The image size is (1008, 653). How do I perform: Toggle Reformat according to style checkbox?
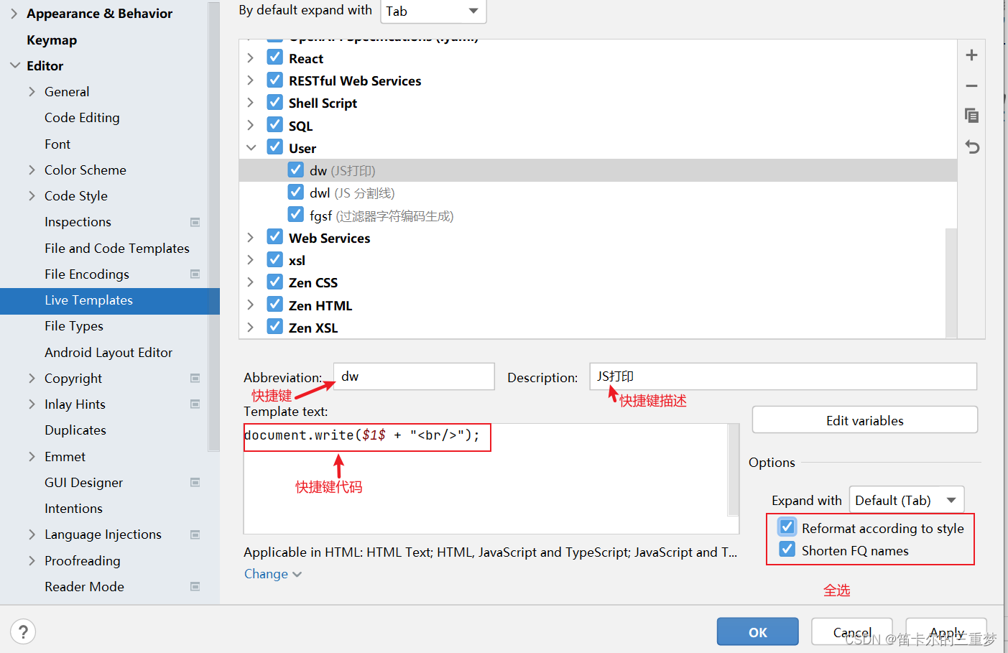787,527
